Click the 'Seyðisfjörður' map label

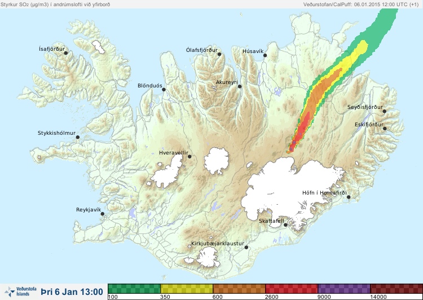[365, 107]
